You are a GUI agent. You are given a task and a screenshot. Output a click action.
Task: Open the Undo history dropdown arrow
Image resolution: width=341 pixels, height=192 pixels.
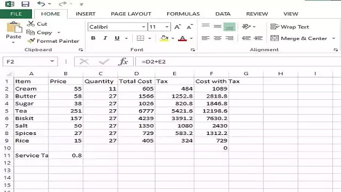point(50,4)
